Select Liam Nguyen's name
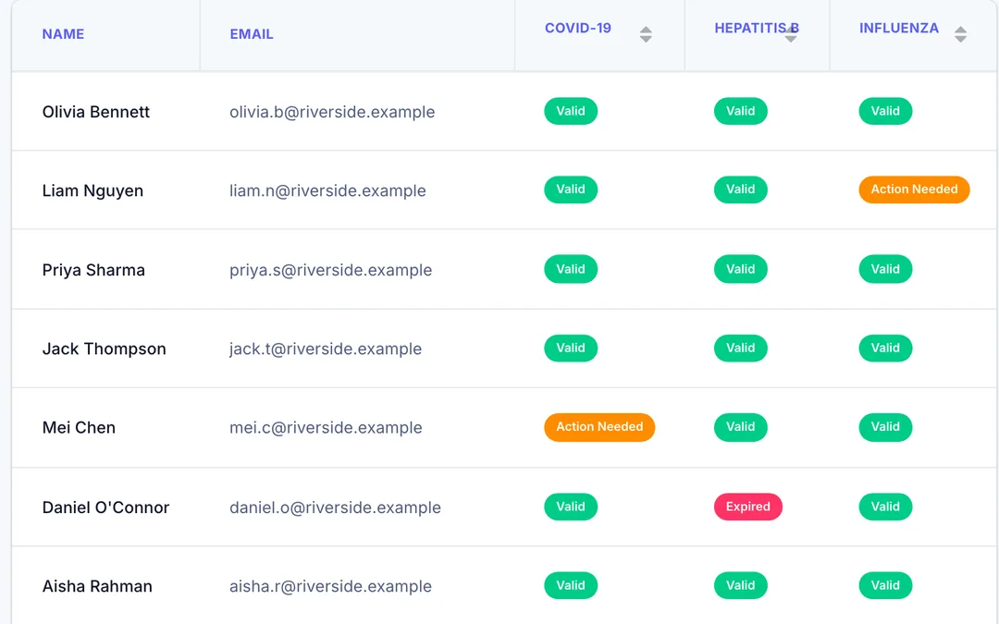The height and width of the screenshot is (624, 999). point(92,191)
